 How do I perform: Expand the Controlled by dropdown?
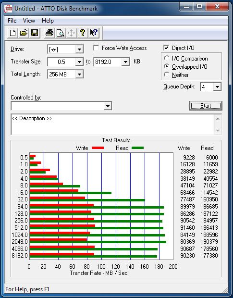(108, 106)
